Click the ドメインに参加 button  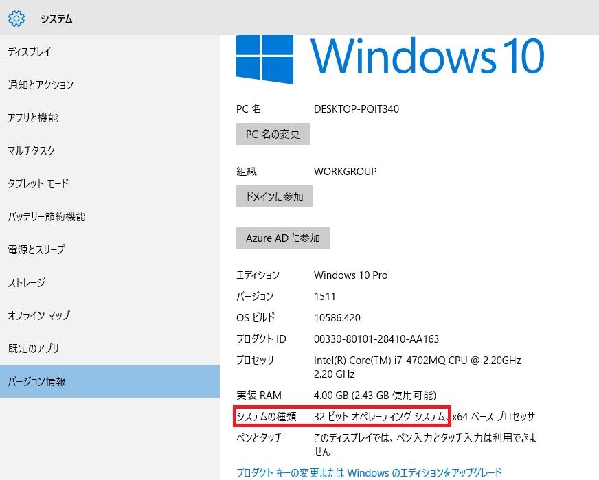coord(275,196)
